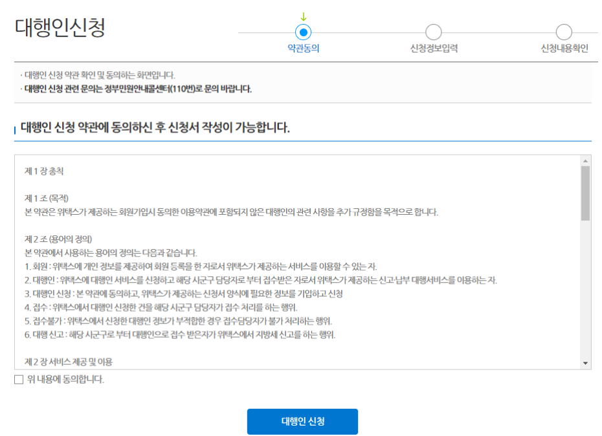Image resolution: width=602 pixels, height=436 pixels.
Task: Click the 신청내용확인 step label
Action: 564,49
